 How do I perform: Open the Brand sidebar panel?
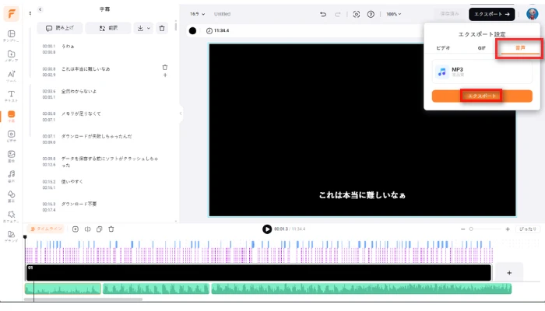11,236
